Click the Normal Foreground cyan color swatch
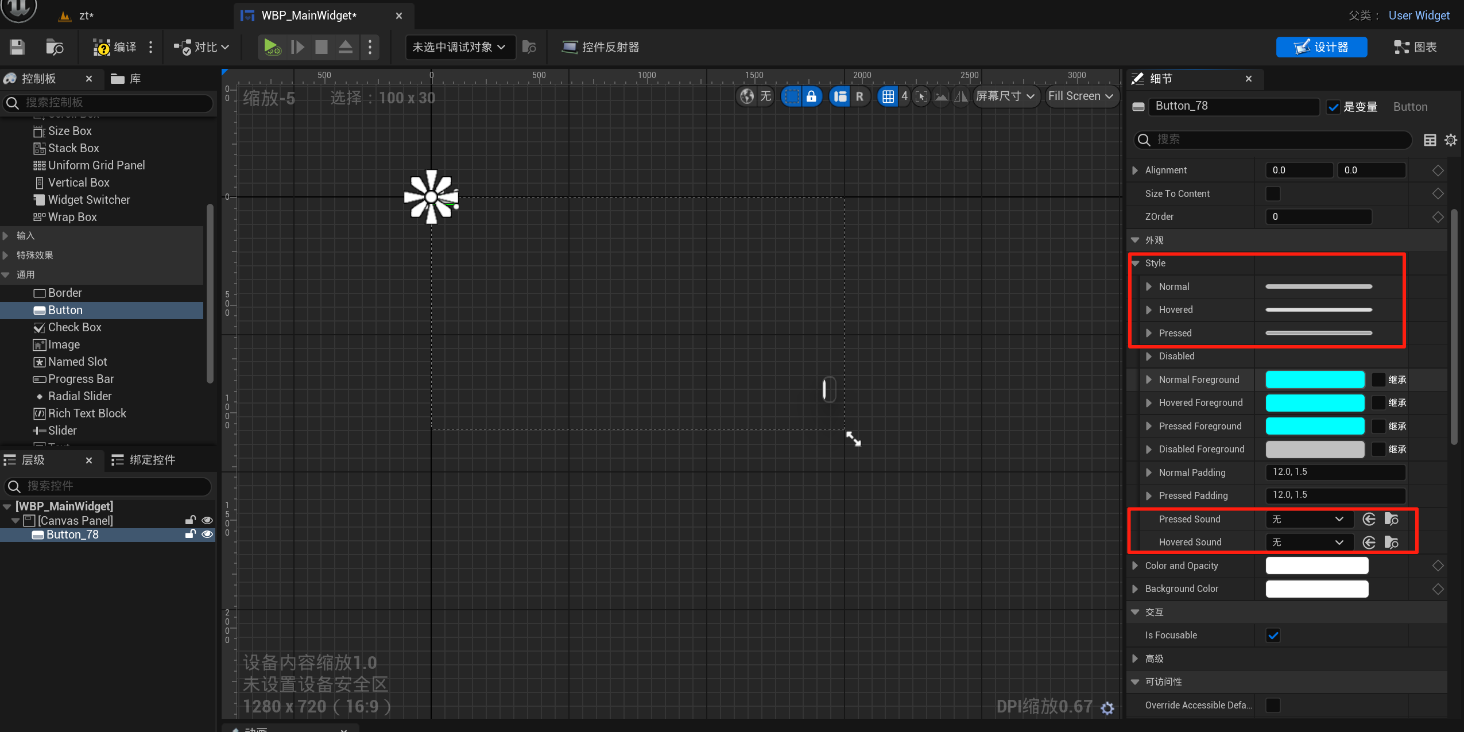This screenshot has height=732, width=1464. (1315, 379)
